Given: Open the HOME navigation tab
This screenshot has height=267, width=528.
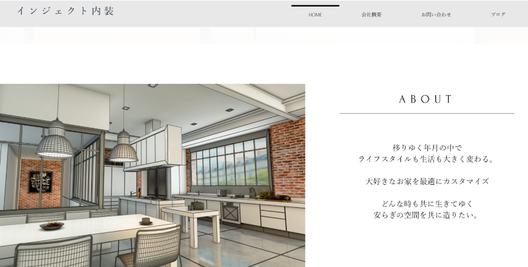Looking at the screenshot, I should point(315,15).
